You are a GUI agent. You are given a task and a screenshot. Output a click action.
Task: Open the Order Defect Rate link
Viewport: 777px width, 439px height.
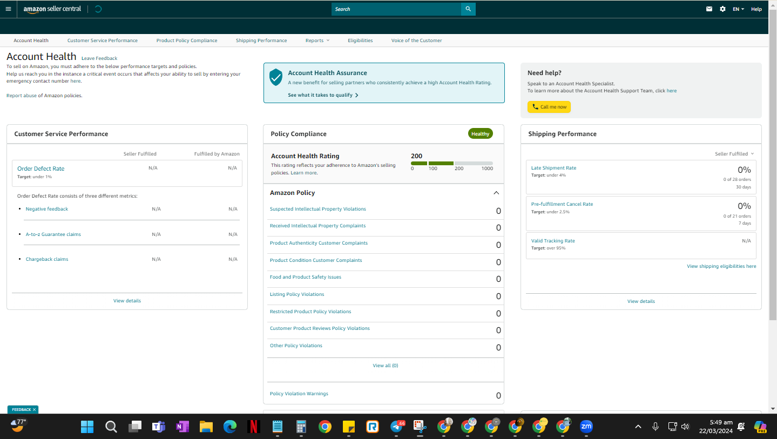[41, 168]
